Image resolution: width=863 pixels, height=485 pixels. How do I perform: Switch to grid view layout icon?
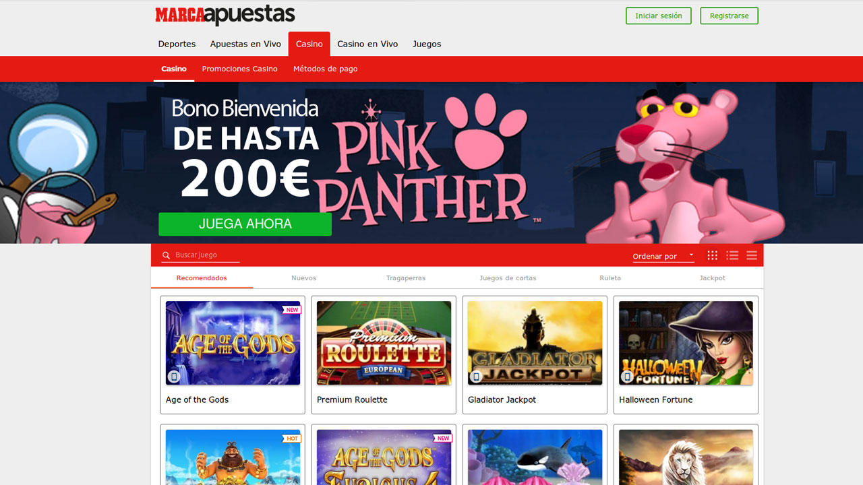tap(712, 255)
